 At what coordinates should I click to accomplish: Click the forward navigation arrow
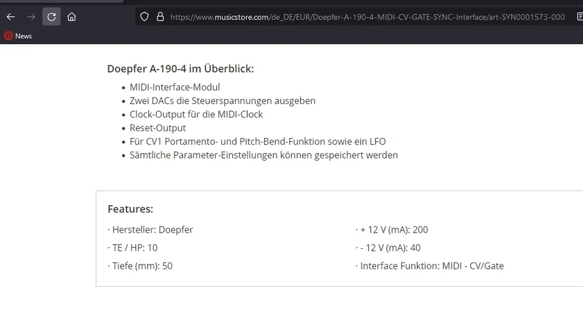(x=31, y=17)
